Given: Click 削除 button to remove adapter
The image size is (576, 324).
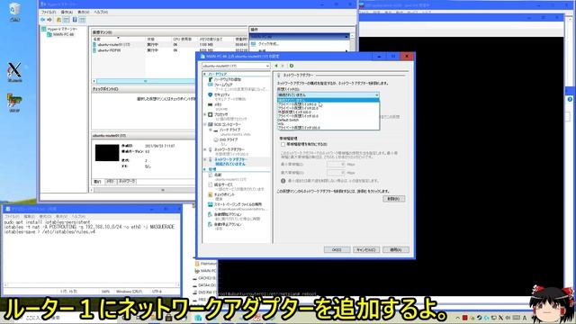Looking at the screenshot, I should pos(394,199).
